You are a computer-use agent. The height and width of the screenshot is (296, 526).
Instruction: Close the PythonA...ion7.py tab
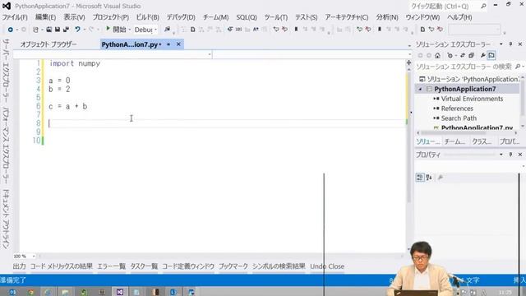click(178, 44)
